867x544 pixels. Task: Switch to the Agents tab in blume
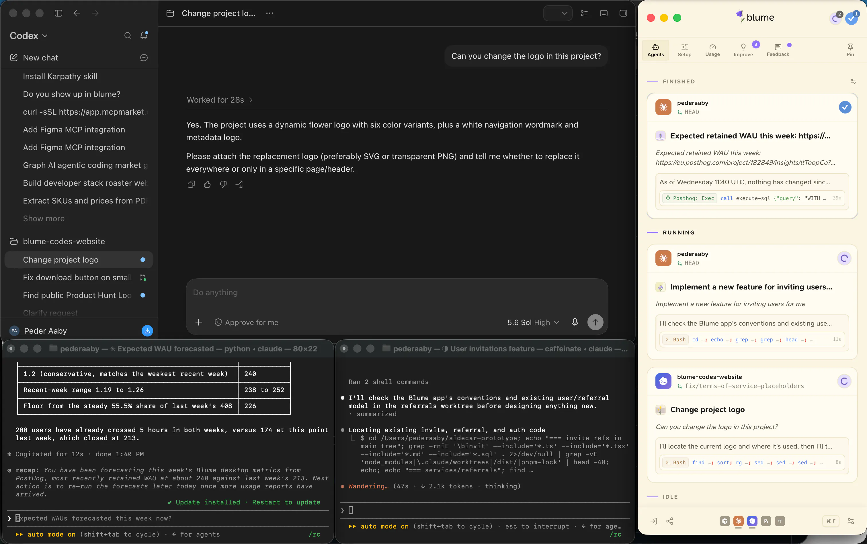coord(655,50)
